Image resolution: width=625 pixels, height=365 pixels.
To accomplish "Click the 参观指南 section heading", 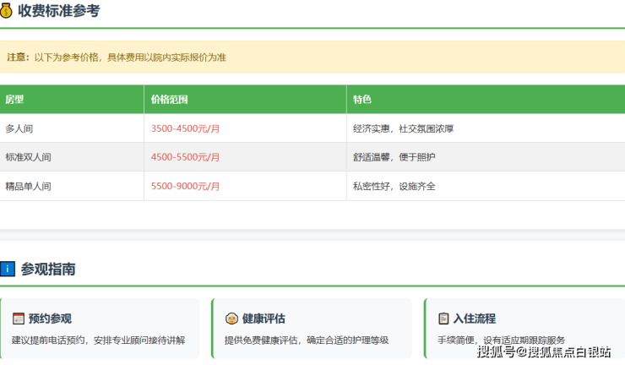I will 48,270.
